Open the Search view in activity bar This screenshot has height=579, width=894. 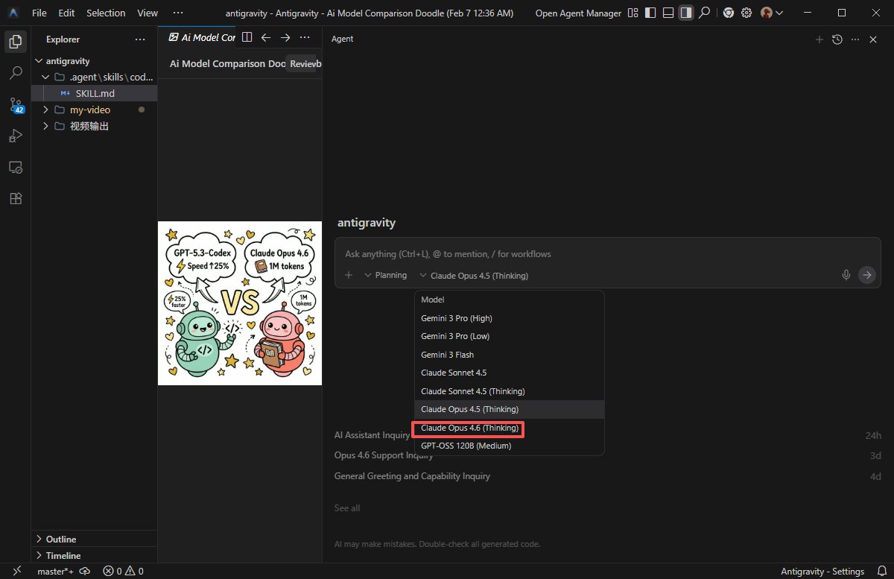(x=15, y=73)
